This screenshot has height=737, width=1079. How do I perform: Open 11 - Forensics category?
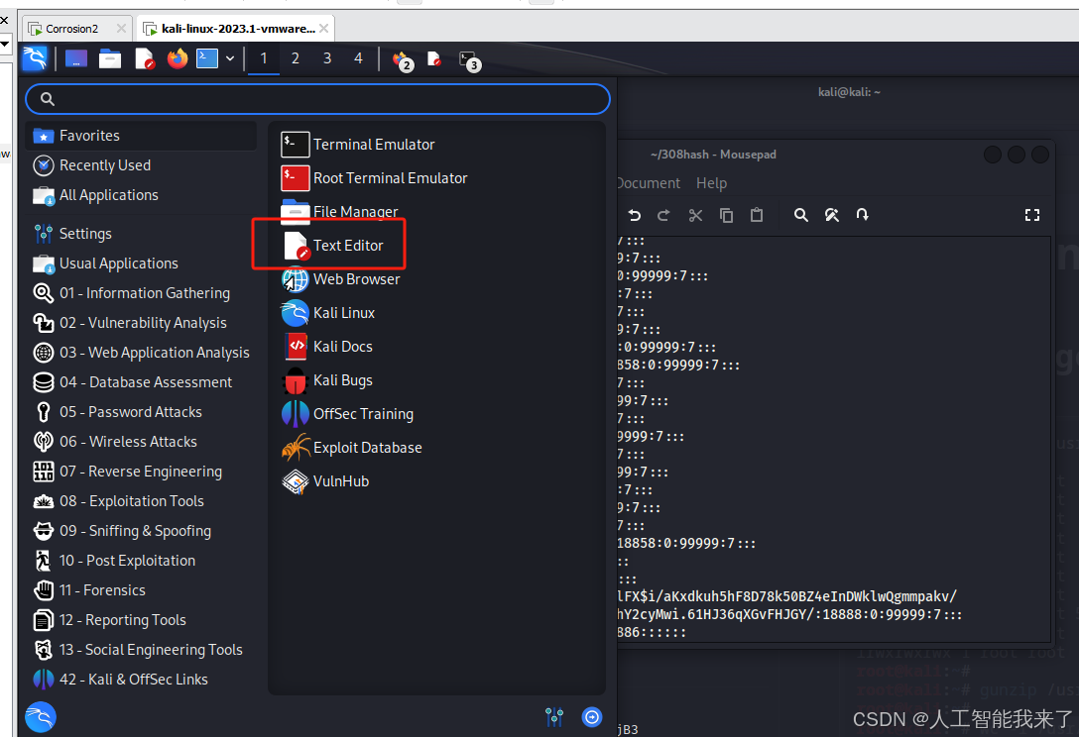[x=141, y=589]
